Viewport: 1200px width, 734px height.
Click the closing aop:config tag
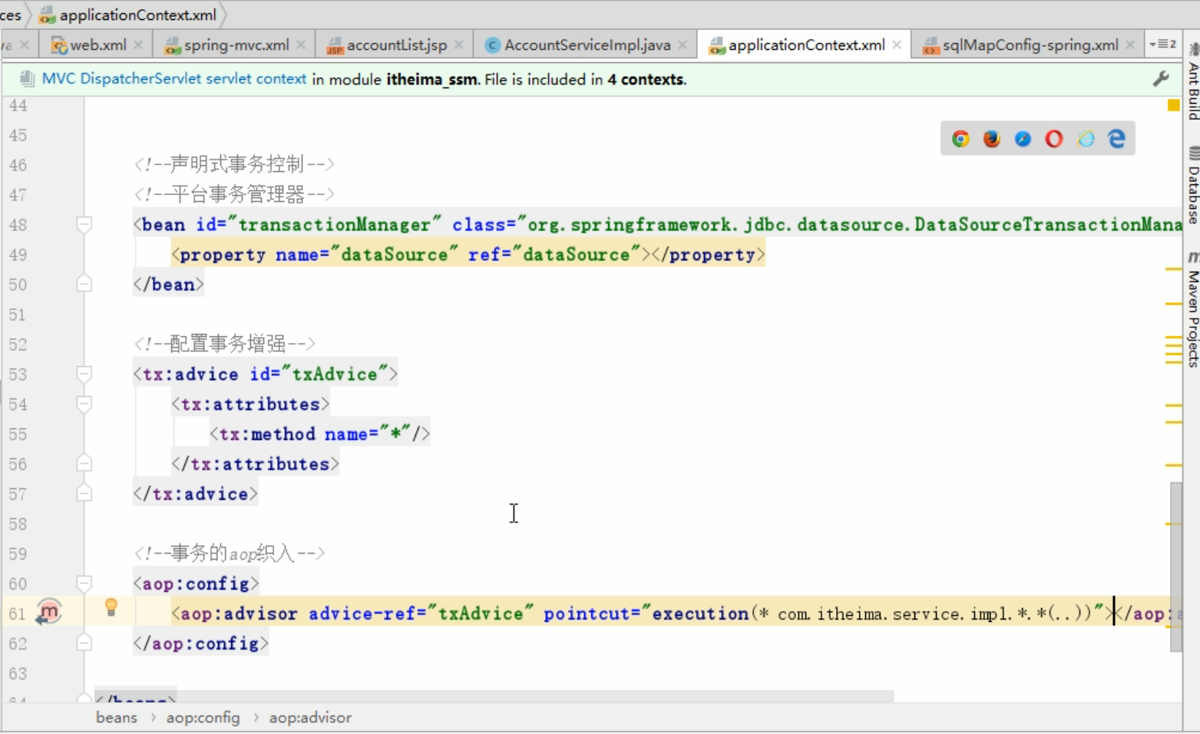pos(201,643)
